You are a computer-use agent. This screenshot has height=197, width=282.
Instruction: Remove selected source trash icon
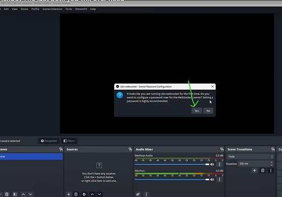click(76, 194)
